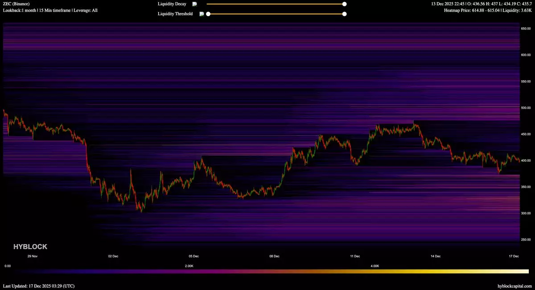Select the 11 Dec date marker
Screen dimensions: 535x290
coord(355,256)
